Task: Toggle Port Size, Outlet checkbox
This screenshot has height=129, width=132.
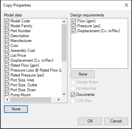Action: [x=7, y=85]
